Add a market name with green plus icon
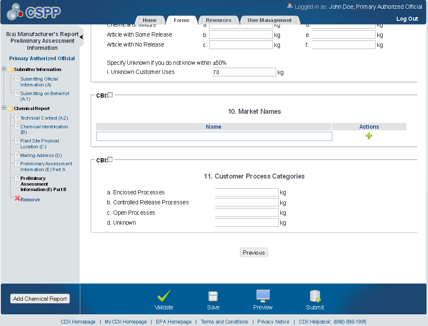This screenshot has height=326, width=428. click(369, 136)
